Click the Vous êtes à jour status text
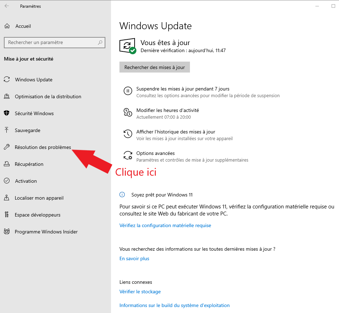 tap(165, 43)
